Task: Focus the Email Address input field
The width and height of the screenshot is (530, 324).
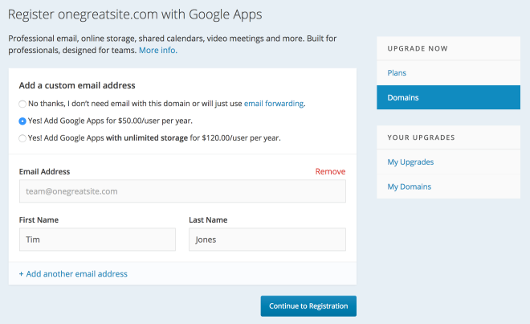Action: [182, 191]
